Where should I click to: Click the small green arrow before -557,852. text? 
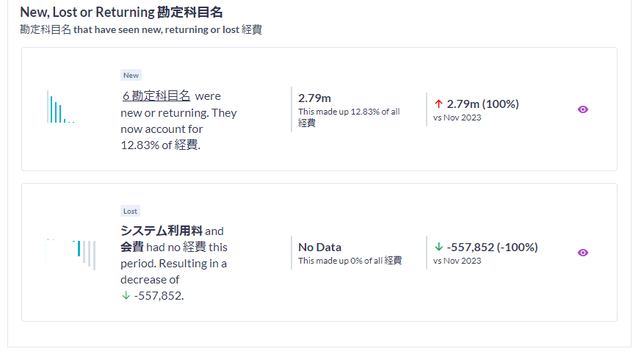pyautogui.click(x=126, y=295)
